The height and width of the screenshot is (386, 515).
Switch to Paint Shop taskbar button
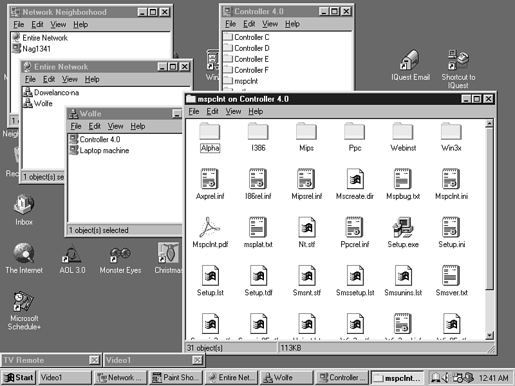(175, 378)
